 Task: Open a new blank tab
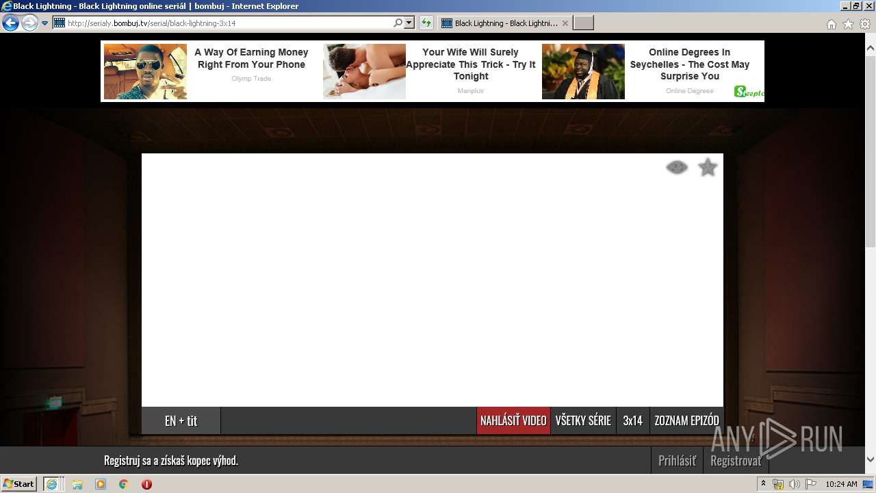click(x=583, y=23)
